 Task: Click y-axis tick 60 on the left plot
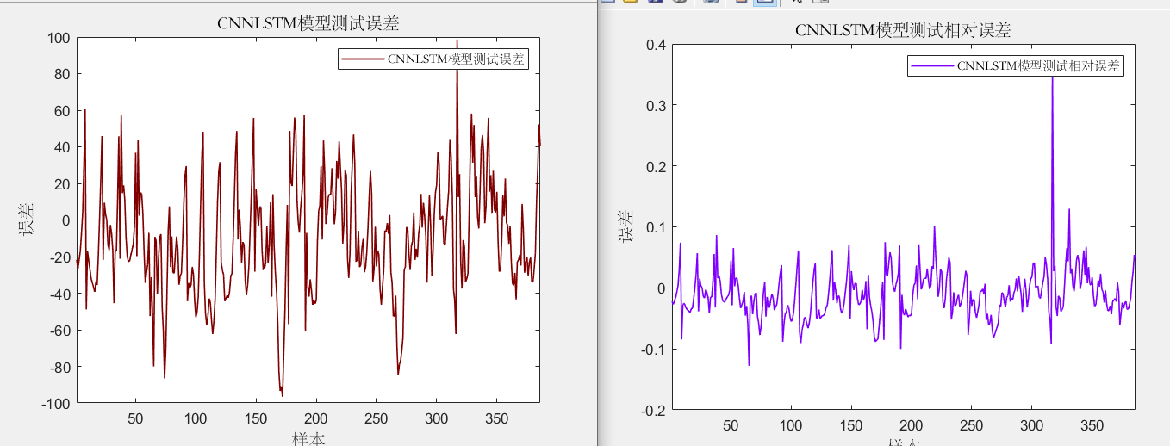click(x=62, y=111)
